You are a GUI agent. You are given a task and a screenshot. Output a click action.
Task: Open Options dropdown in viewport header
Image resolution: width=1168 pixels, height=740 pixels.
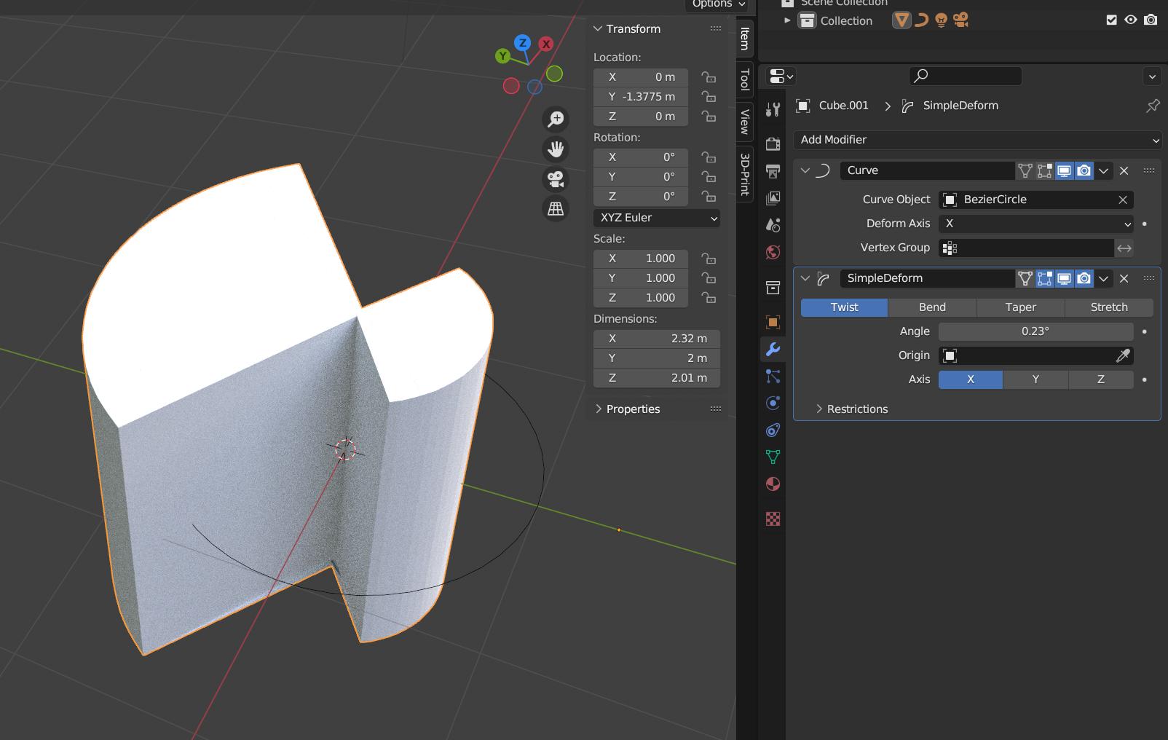[717, 4]
